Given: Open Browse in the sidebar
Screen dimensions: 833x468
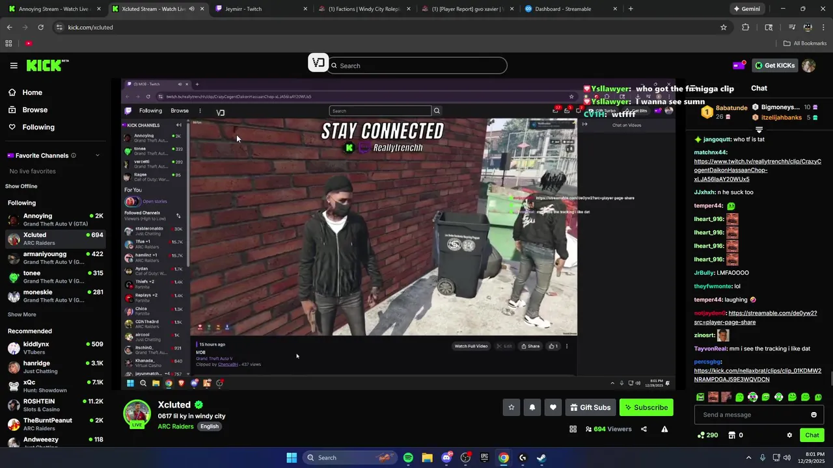Looking at the screenshot, I should (x=34, y=110).
